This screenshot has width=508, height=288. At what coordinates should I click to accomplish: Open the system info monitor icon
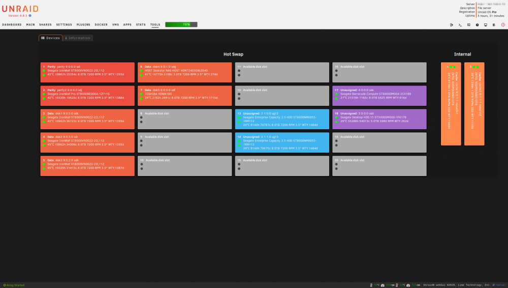coord(486,24)
